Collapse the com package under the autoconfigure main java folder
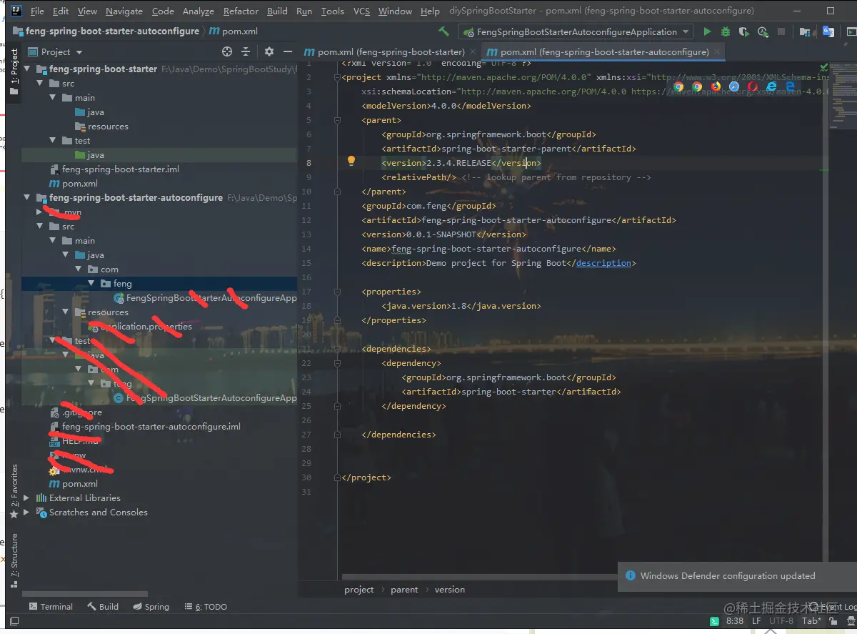 coord(79,269)
